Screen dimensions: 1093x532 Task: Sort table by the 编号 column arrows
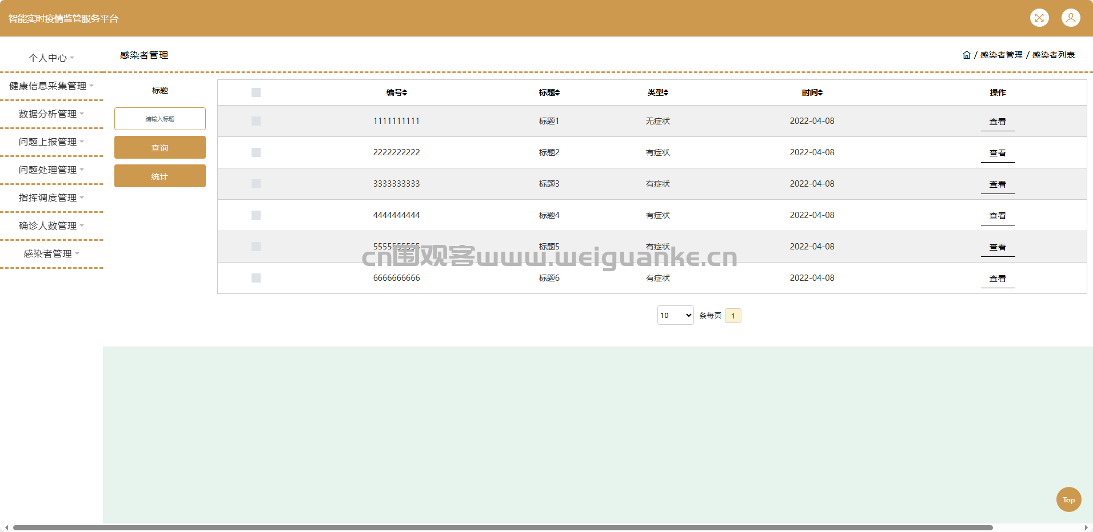(x=405, y=92)
